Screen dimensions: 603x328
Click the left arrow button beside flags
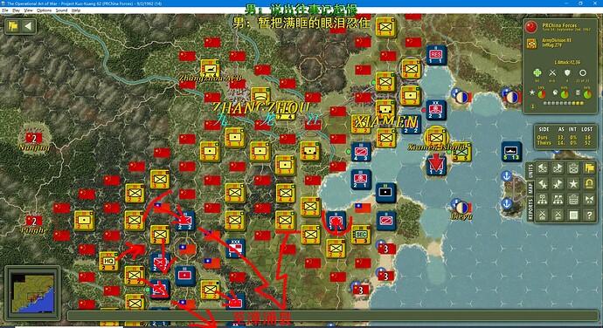28,26
